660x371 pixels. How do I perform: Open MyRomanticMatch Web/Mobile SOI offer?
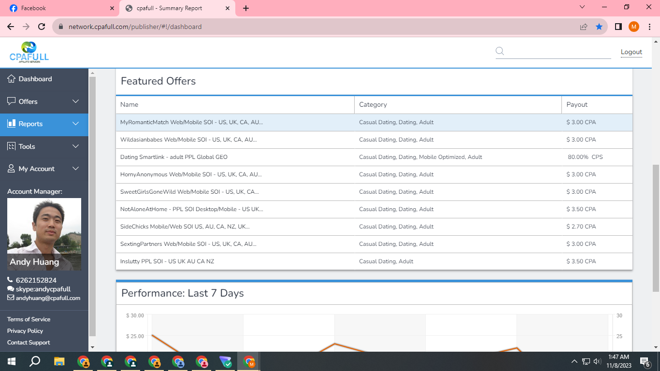coord(191,122)
